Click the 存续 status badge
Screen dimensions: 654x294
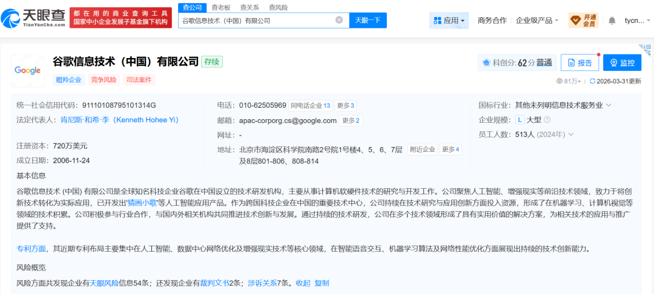212,62
